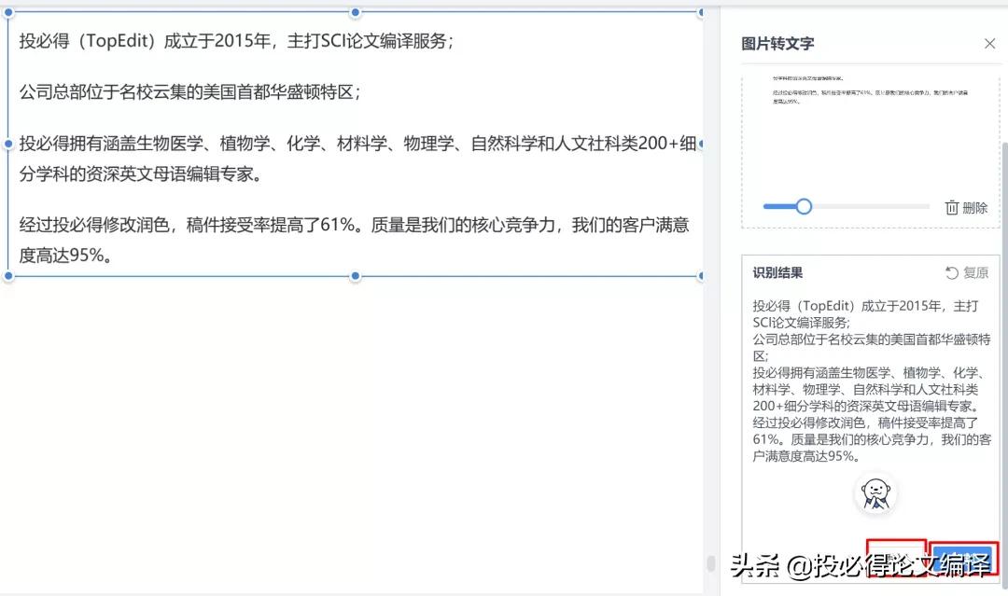The image size is (1008, 596).
Task: Close the 图片转文字 panel
Action: [989, 44]
